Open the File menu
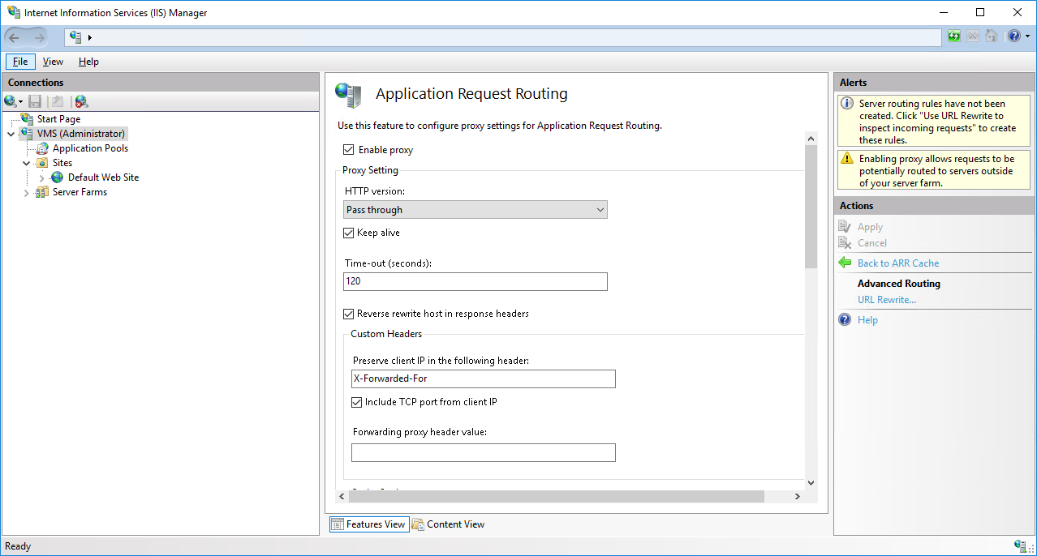The height and width of the screenshot is (556, 1037). tap(20, 62)
